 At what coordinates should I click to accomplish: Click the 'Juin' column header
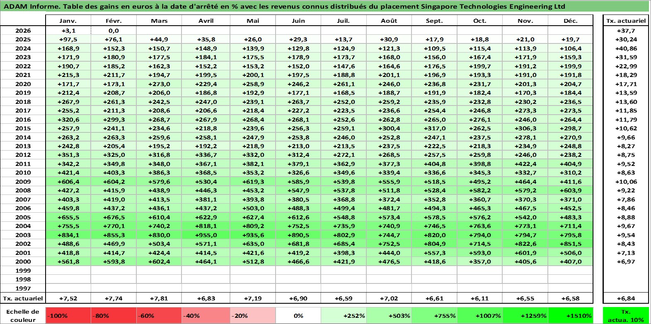298,21
